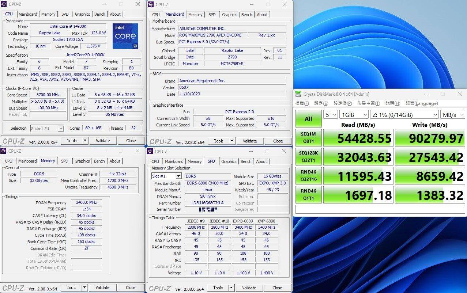Screen dimensions: 467x293
Task: Open the 設定(S) menu in CrystalDiskMark
Action: coord(321,103)
